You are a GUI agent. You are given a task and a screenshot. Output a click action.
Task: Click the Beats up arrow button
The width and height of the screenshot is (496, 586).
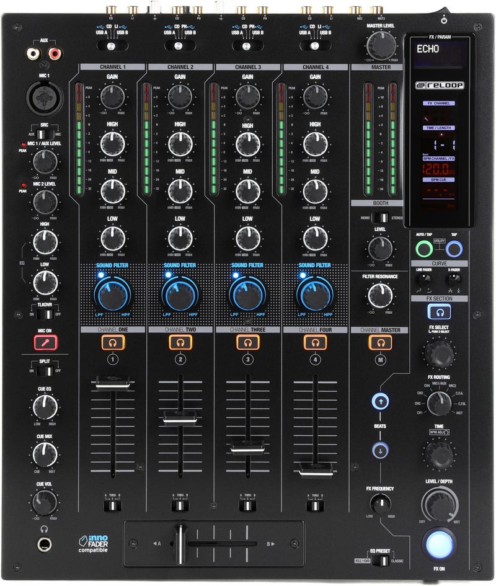click(381, 402)
